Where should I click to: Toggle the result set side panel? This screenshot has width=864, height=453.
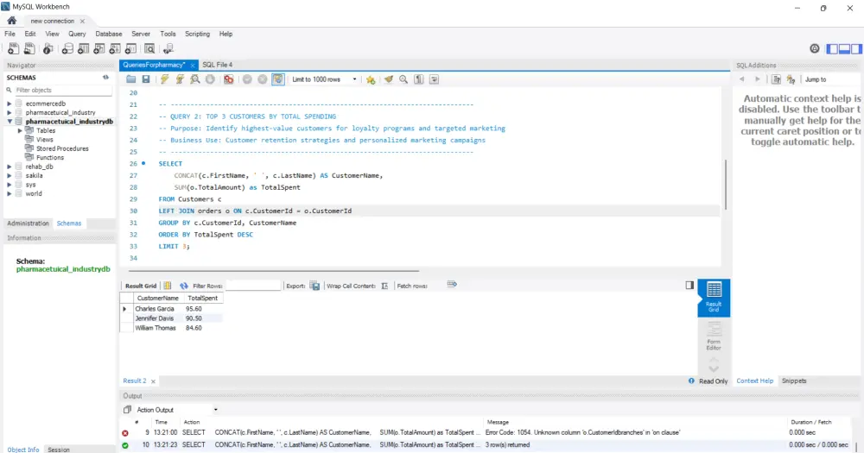[689, 285]
